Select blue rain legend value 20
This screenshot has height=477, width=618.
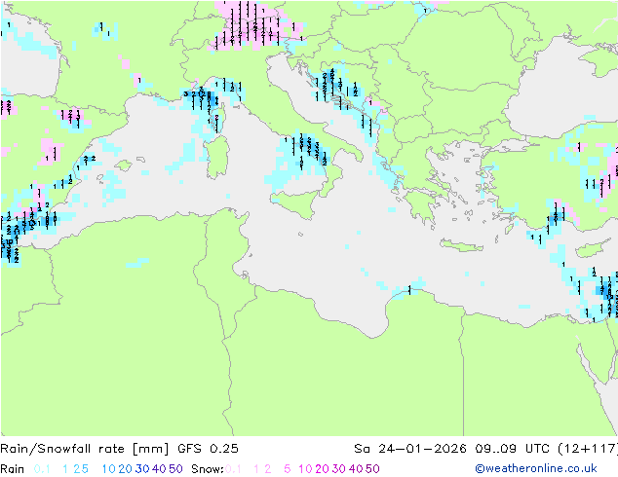pyautogui.click(x=126, y=469)
